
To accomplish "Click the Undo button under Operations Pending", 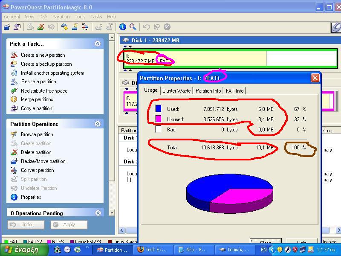I will 26,225.
